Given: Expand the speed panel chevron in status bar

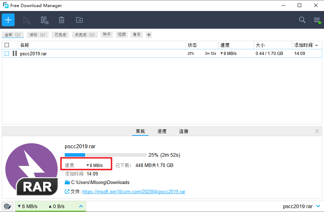Looking at the screenshot, I should [81, 206].
